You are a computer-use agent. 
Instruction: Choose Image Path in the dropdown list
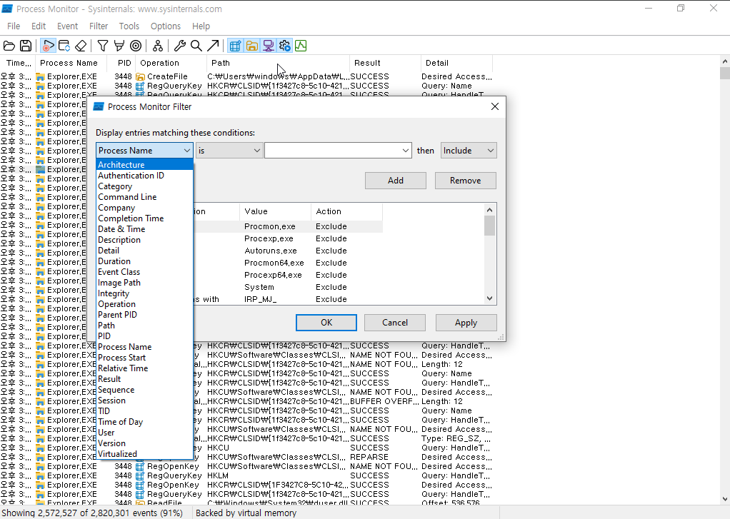coord(144,283)
